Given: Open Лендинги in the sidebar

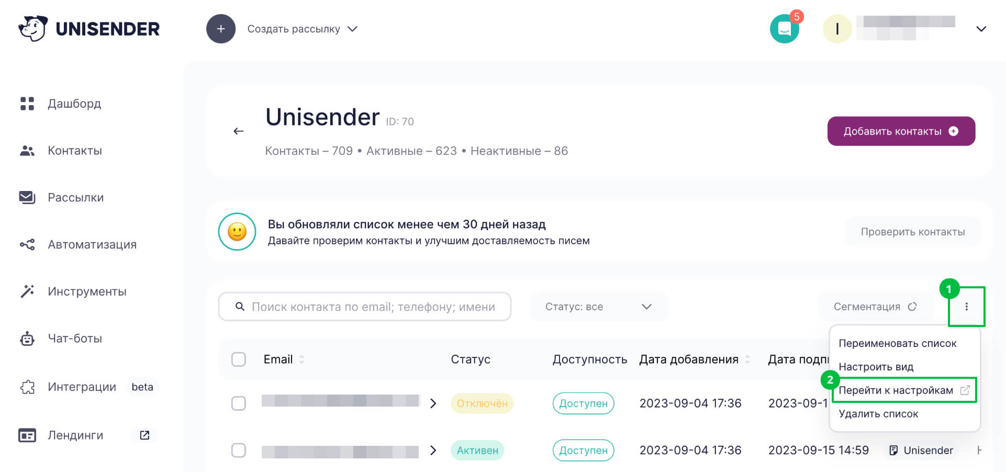Looking at the screenshot, I should (x=75, y=435).
